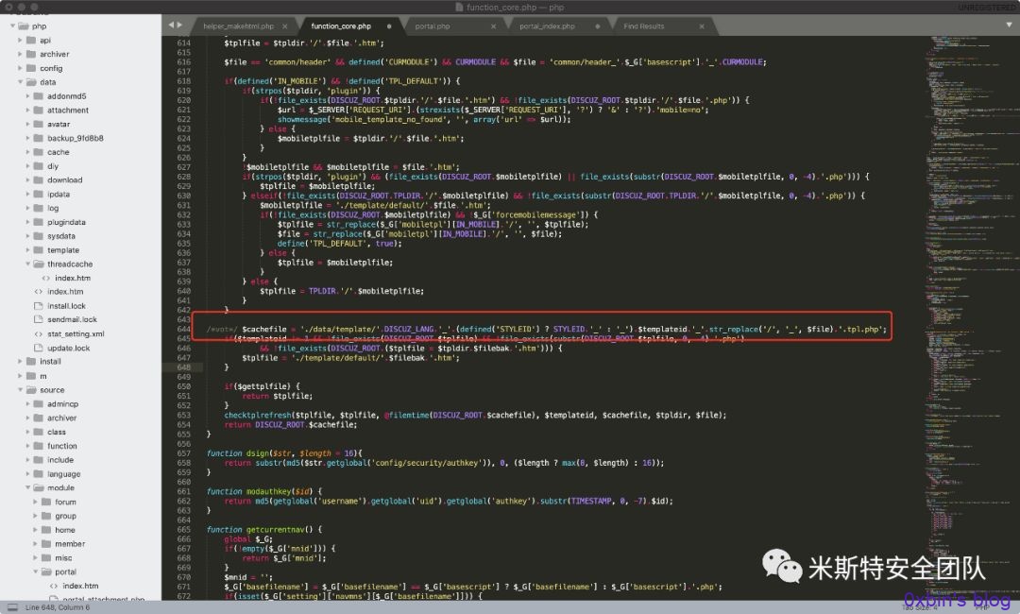Click line number 657 in gutter
This screenshot has height=614, width=1020.
click(x=183, y=453)
